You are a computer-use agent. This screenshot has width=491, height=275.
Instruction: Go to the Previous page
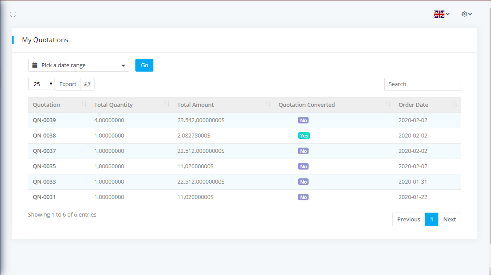click(408, 219)
